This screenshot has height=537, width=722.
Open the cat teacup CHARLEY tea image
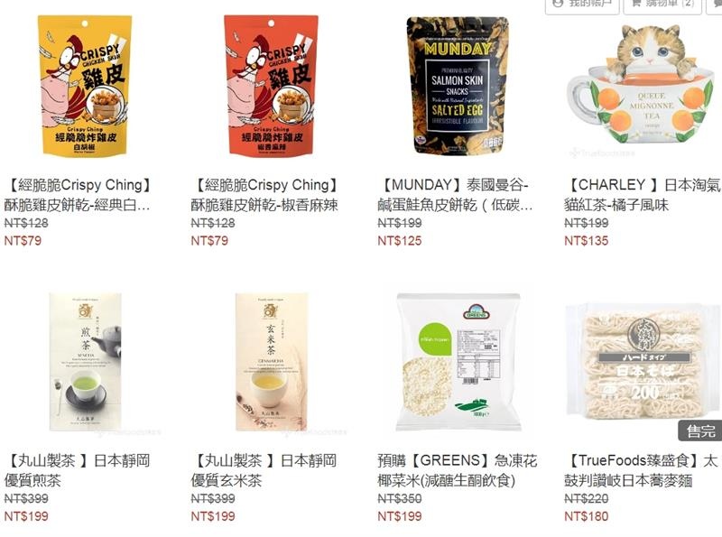point(641,85)
